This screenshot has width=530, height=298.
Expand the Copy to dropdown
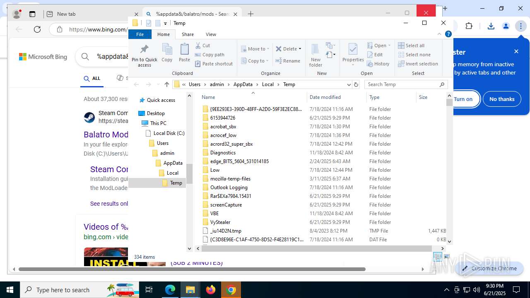click(255, 61)
